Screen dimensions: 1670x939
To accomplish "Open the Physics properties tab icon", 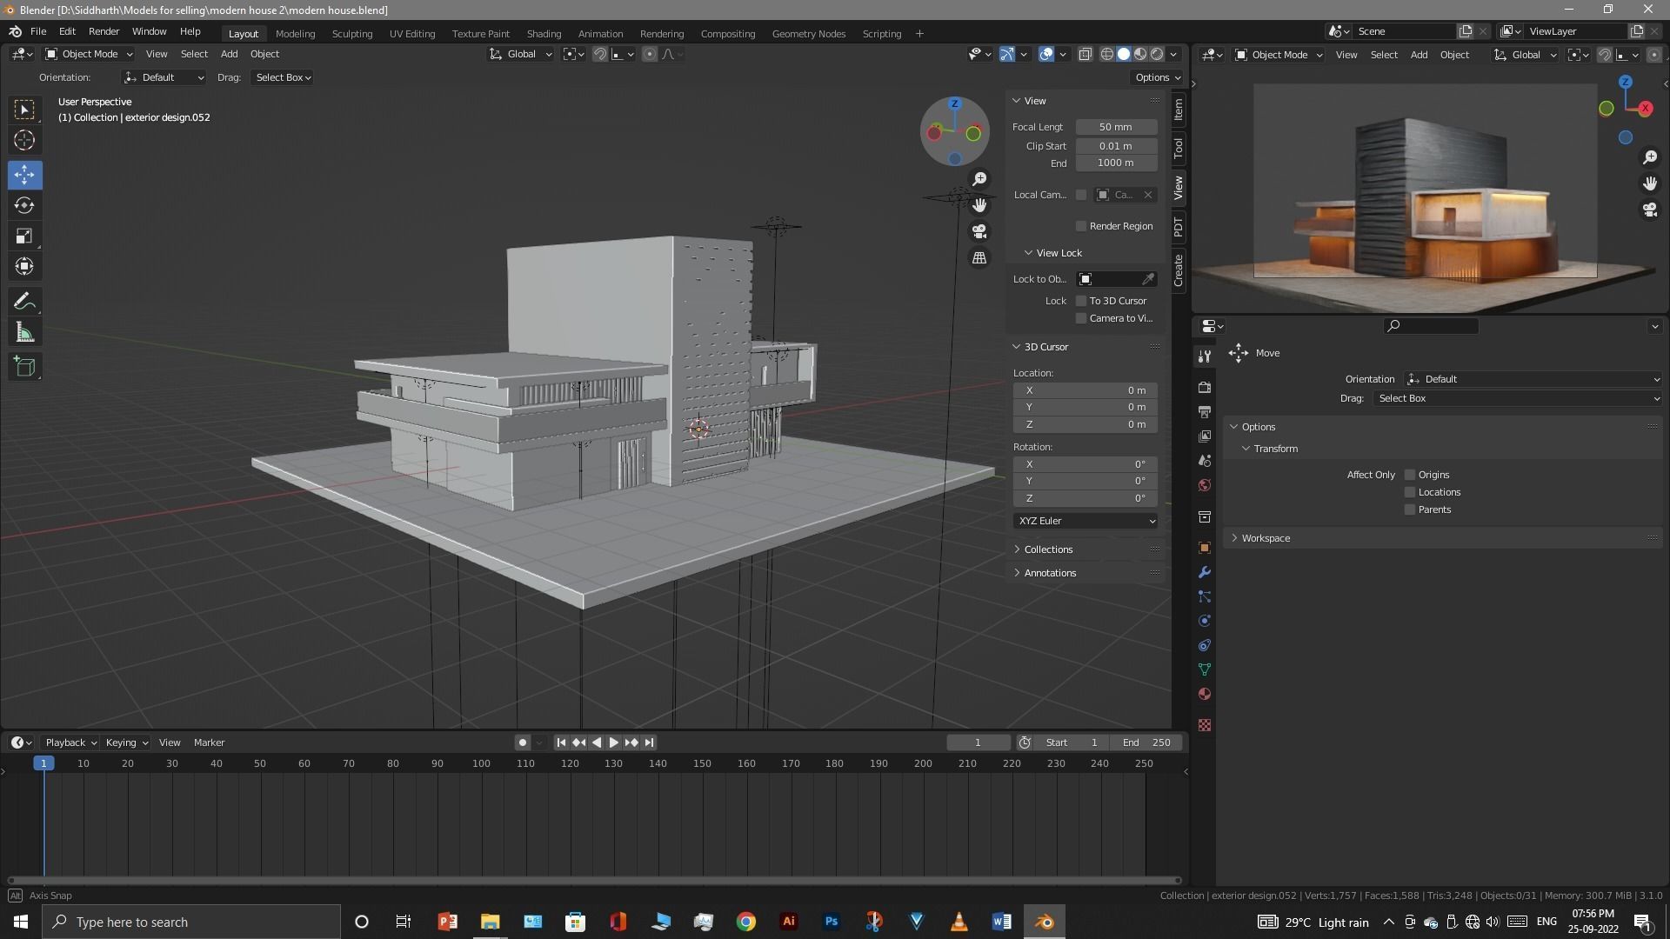I will click(x=1205, y=621).
